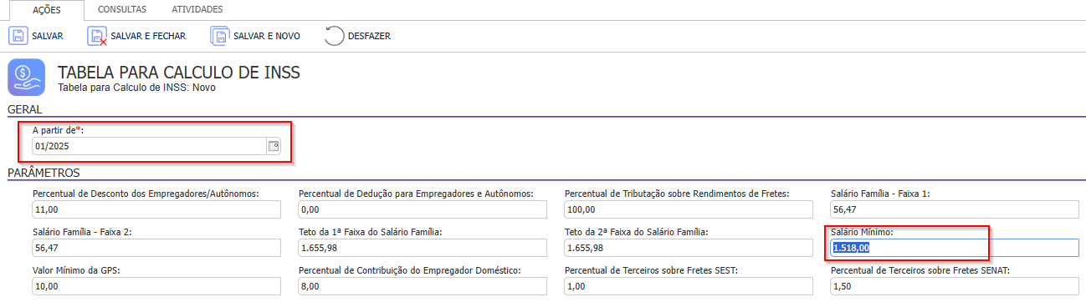Click the TABELA PARA CALCULO DE INSS title
Screen dimensions: 1086x302
[179, 73]
